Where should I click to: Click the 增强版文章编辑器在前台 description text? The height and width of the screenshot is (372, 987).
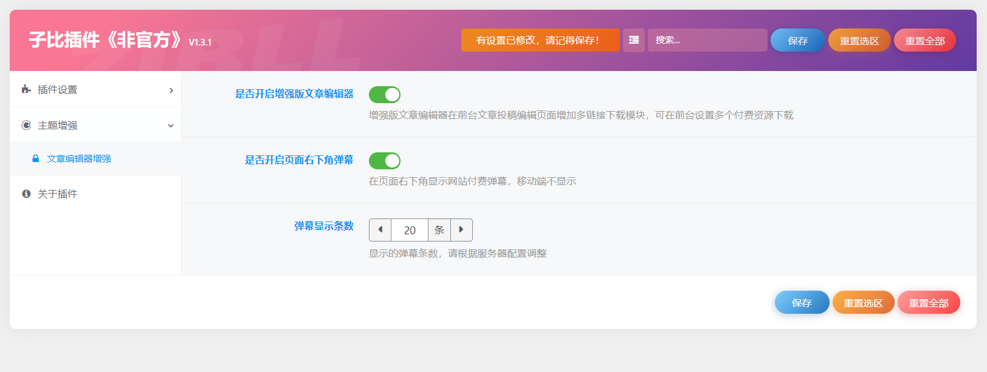click(x=581, y=115)
